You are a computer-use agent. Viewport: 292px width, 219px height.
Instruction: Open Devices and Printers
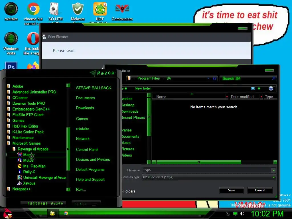[x=93, y=160]
